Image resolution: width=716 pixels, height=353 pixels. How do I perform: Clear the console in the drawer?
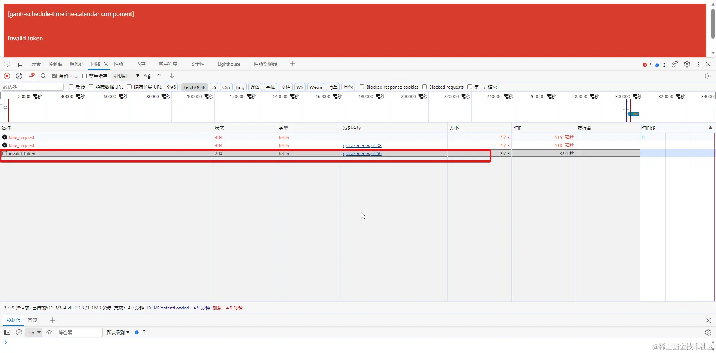(19, 332)
